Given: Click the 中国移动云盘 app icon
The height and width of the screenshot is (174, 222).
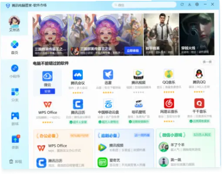Looking at the screenshot, I should click(108, 104).
